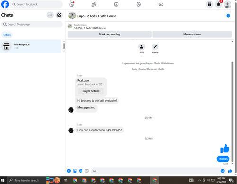Image resolution: width=237 pixels, height=184 pixels.
Task: Open the Windows Start menu
Action: (x=3, y=180)
